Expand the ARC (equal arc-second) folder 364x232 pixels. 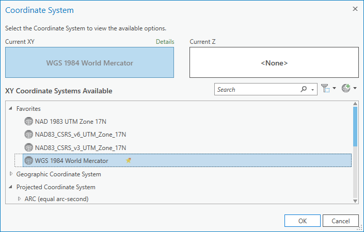[x=19, y=198]
